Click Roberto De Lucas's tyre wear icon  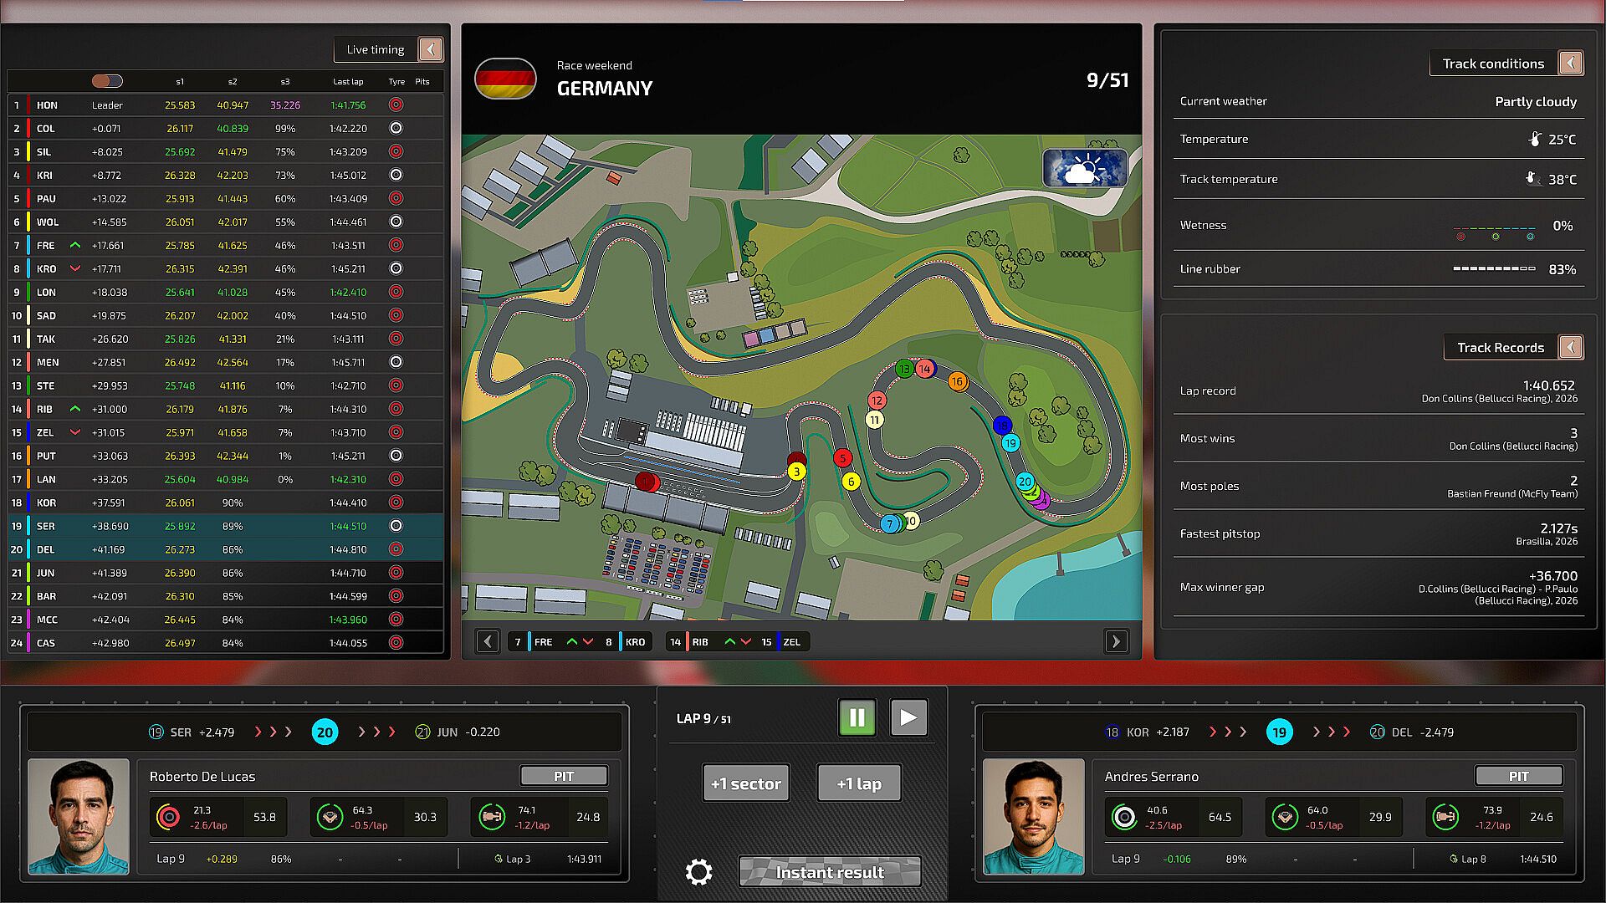168,817
